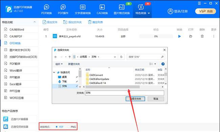The width and height of the screenshot is (220, 132).
Task: Open the output folder icon for the ofd file
Action: (x=191, y=36)
